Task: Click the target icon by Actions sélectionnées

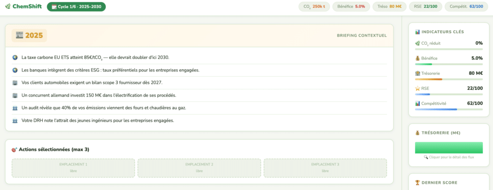Action: (14, 150)
